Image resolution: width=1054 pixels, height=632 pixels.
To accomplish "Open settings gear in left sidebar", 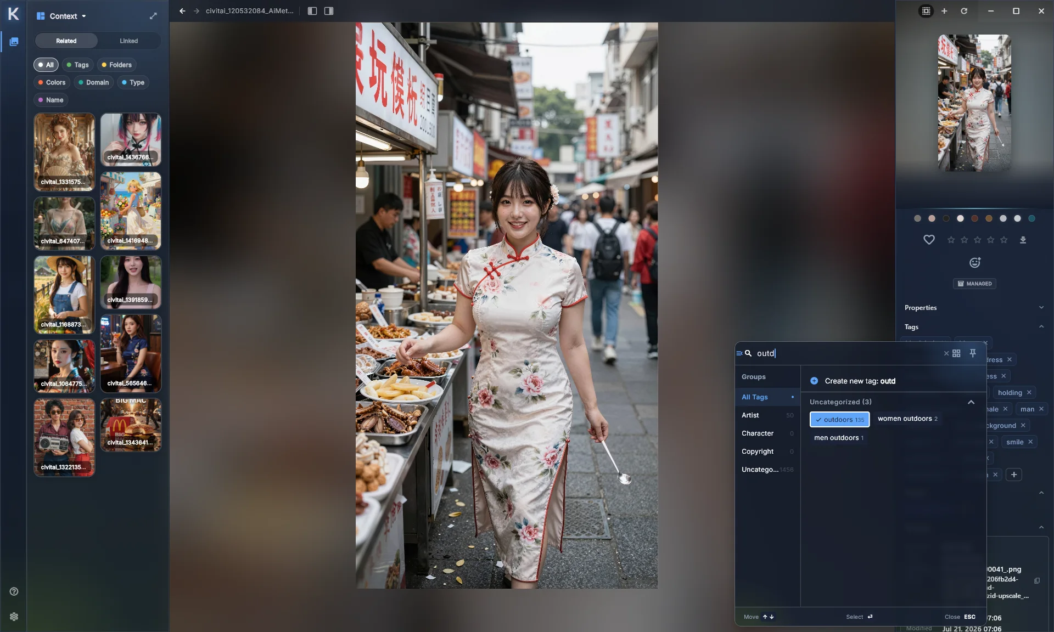I will click(14, 617).
